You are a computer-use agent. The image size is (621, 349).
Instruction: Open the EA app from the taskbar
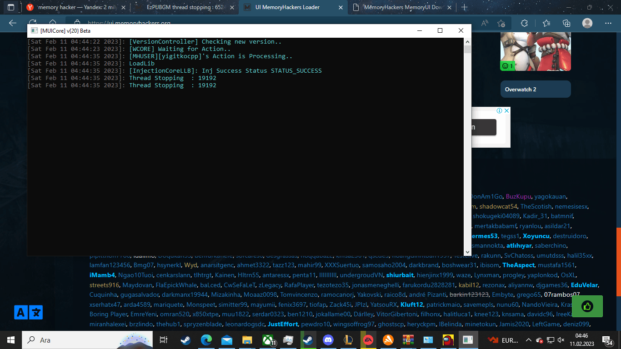[x=368, y=340]
